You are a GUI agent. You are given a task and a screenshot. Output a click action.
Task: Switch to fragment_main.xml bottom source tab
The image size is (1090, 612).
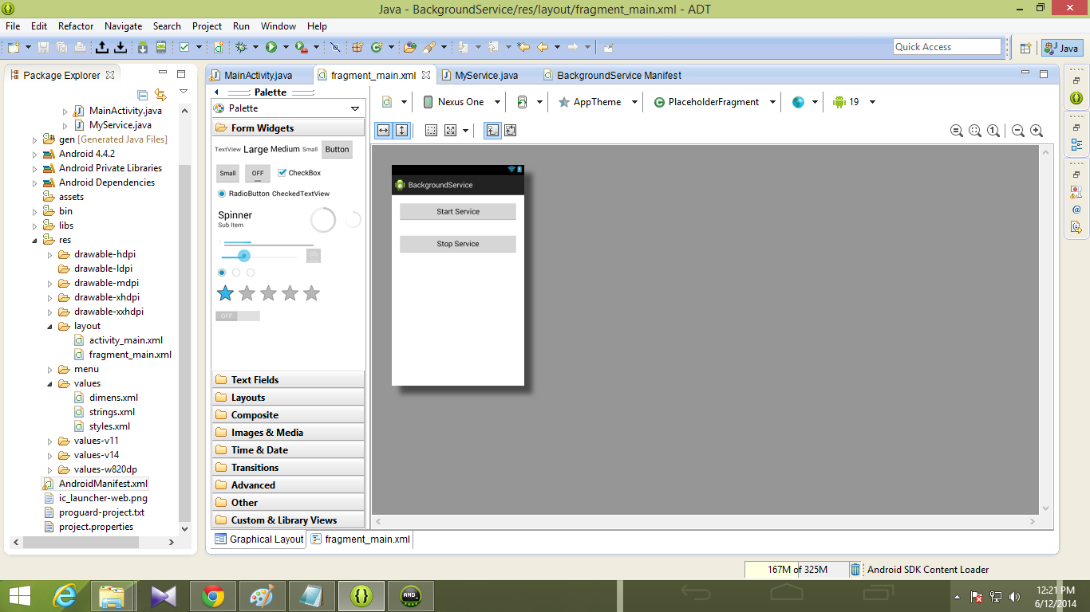coord(361,539)
